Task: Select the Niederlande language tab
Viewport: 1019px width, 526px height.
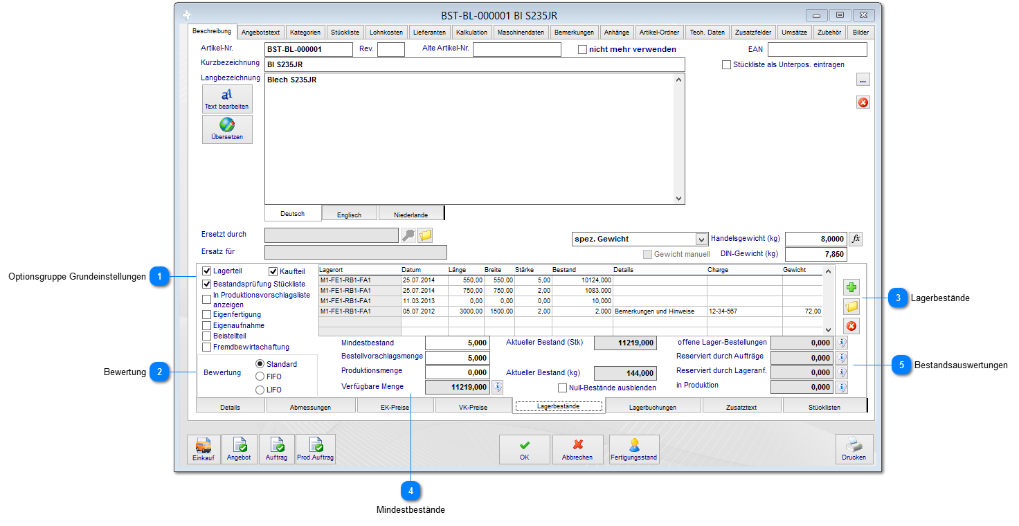Action: (x=411, y=215)
